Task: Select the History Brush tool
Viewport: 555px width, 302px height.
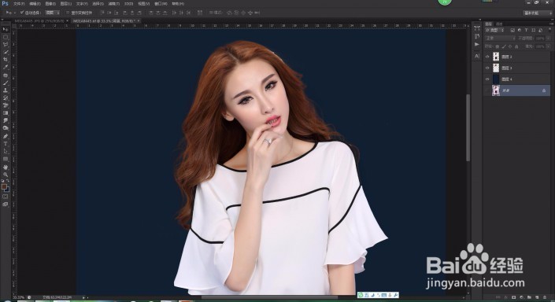Action: tap(6, 98)
